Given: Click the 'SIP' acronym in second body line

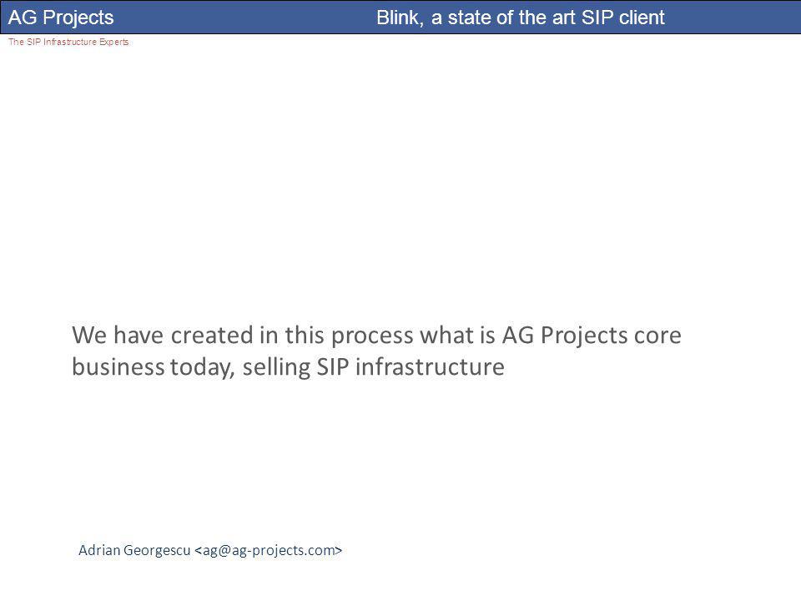Looking at the screenshot, I should point(333,367).
